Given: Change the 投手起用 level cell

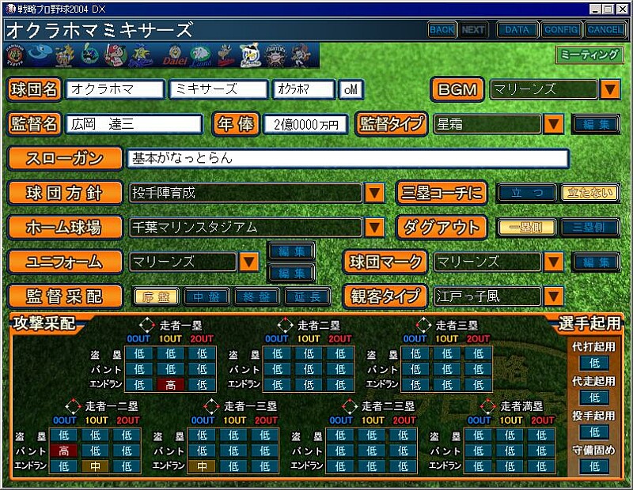Looking at the screenshot, I should click(x=594, y=432).
